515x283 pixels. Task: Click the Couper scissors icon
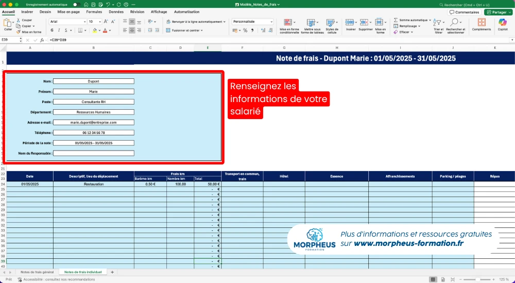tap(19, 20)
